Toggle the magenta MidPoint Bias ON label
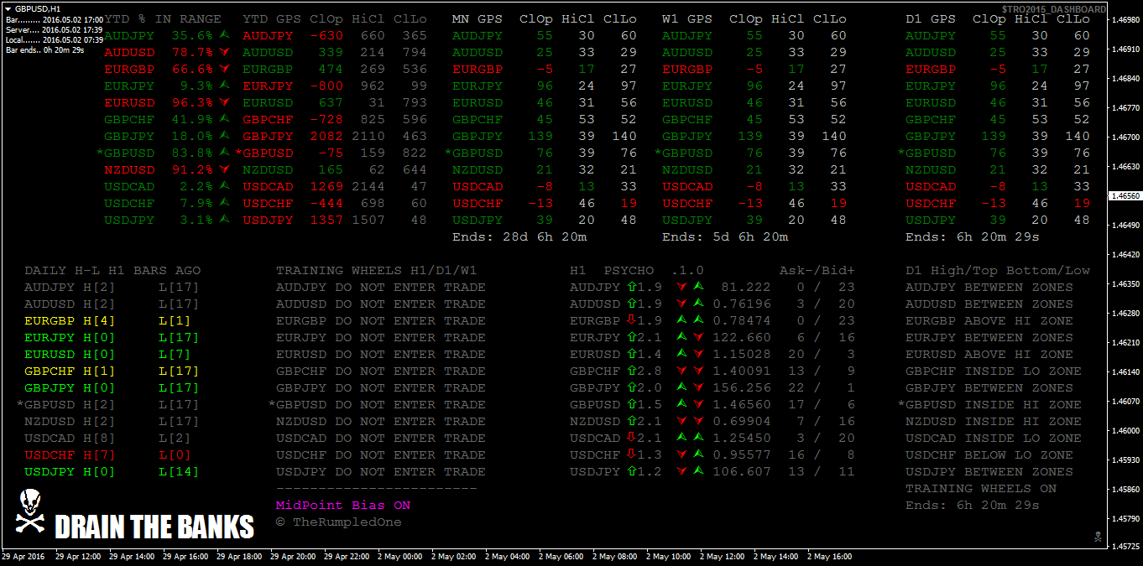The width and height of the screenshot is (1143, 566). coord(343,506)
